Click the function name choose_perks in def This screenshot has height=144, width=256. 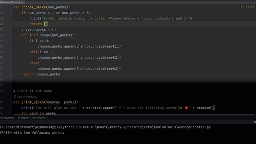(34, 7)
